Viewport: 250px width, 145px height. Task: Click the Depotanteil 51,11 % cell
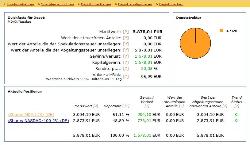[121, 115]
